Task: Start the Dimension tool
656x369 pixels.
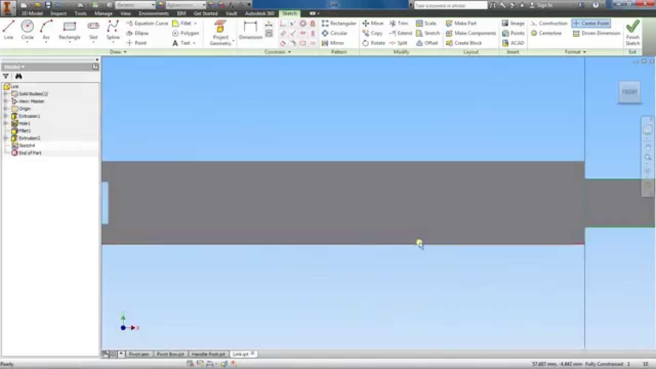Action: click(x=251, y=31)
